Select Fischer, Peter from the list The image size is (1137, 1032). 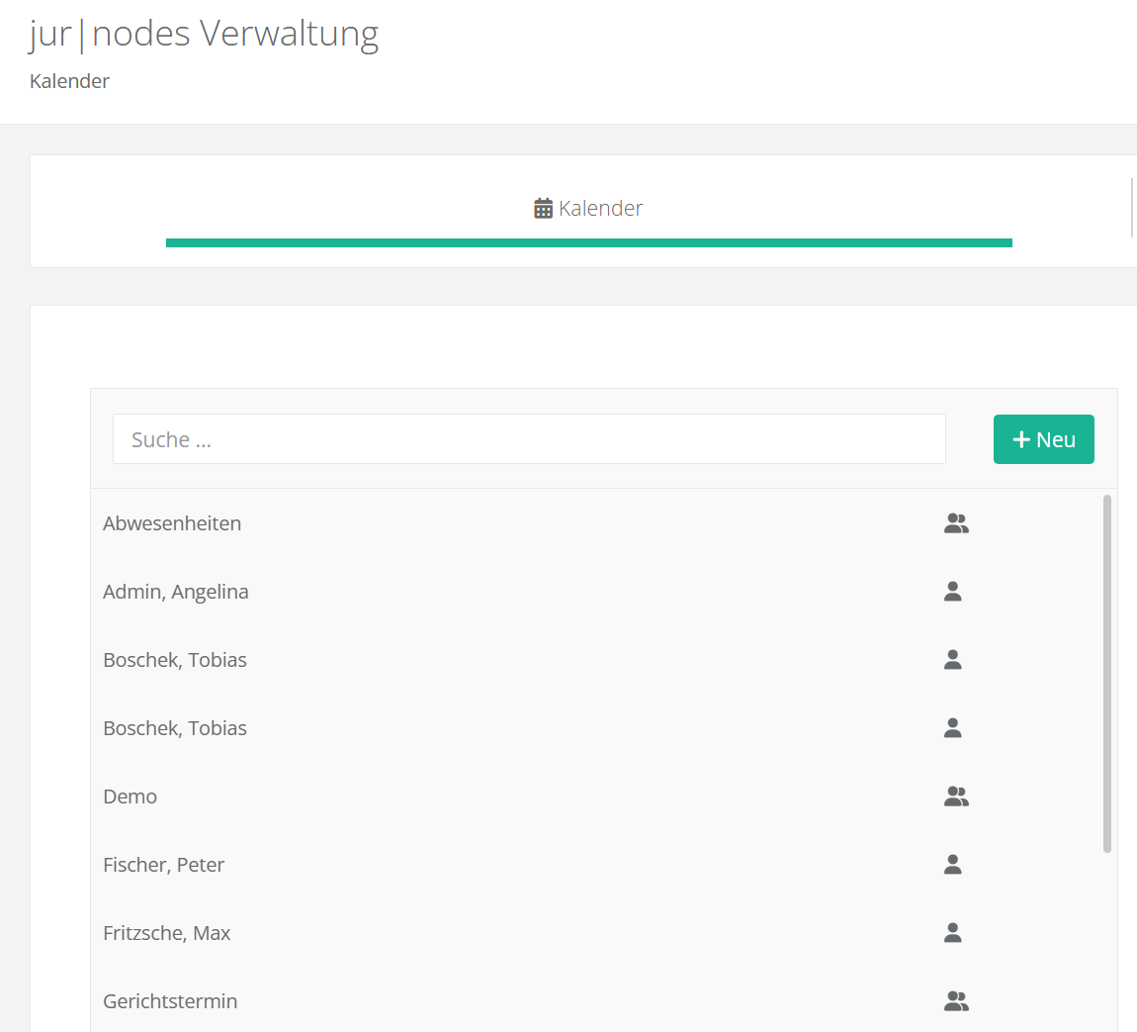(164, 865)
